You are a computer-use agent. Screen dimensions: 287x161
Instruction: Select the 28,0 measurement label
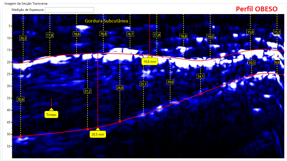click(x=120, y=88)
